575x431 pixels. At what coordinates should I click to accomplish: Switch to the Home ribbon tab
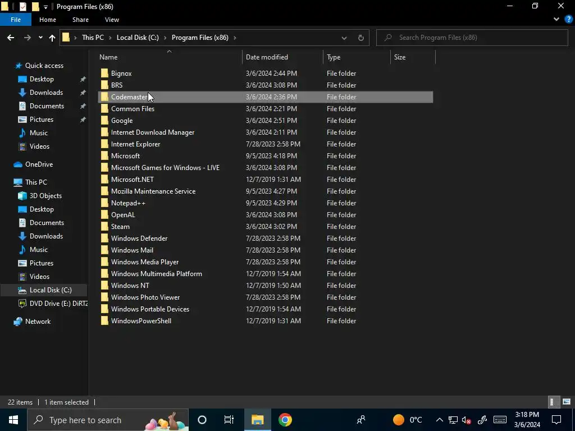click(48, 20)
